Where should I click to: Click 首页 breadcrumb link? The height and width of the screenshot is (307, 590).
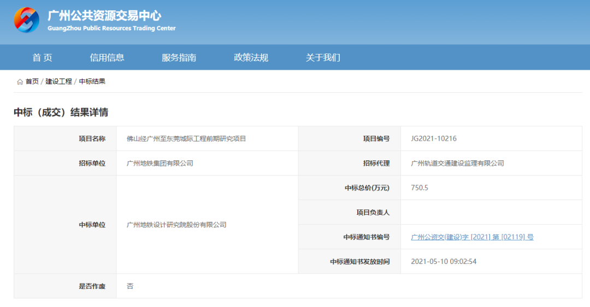[32, 81]
